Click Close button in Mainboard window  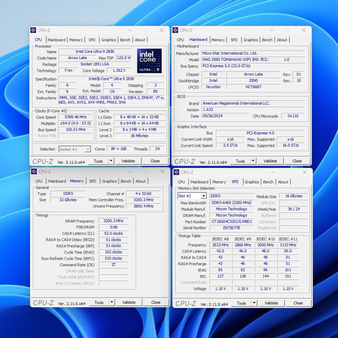click(x=297, y=161)
